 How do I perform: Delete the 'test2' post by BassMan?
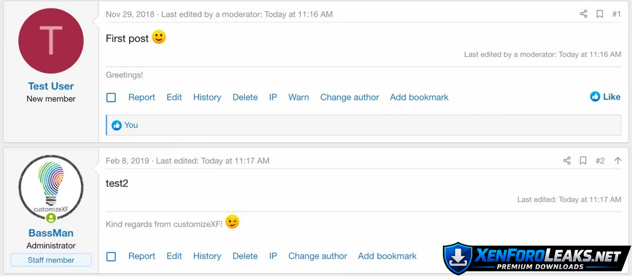coord(245,256)
